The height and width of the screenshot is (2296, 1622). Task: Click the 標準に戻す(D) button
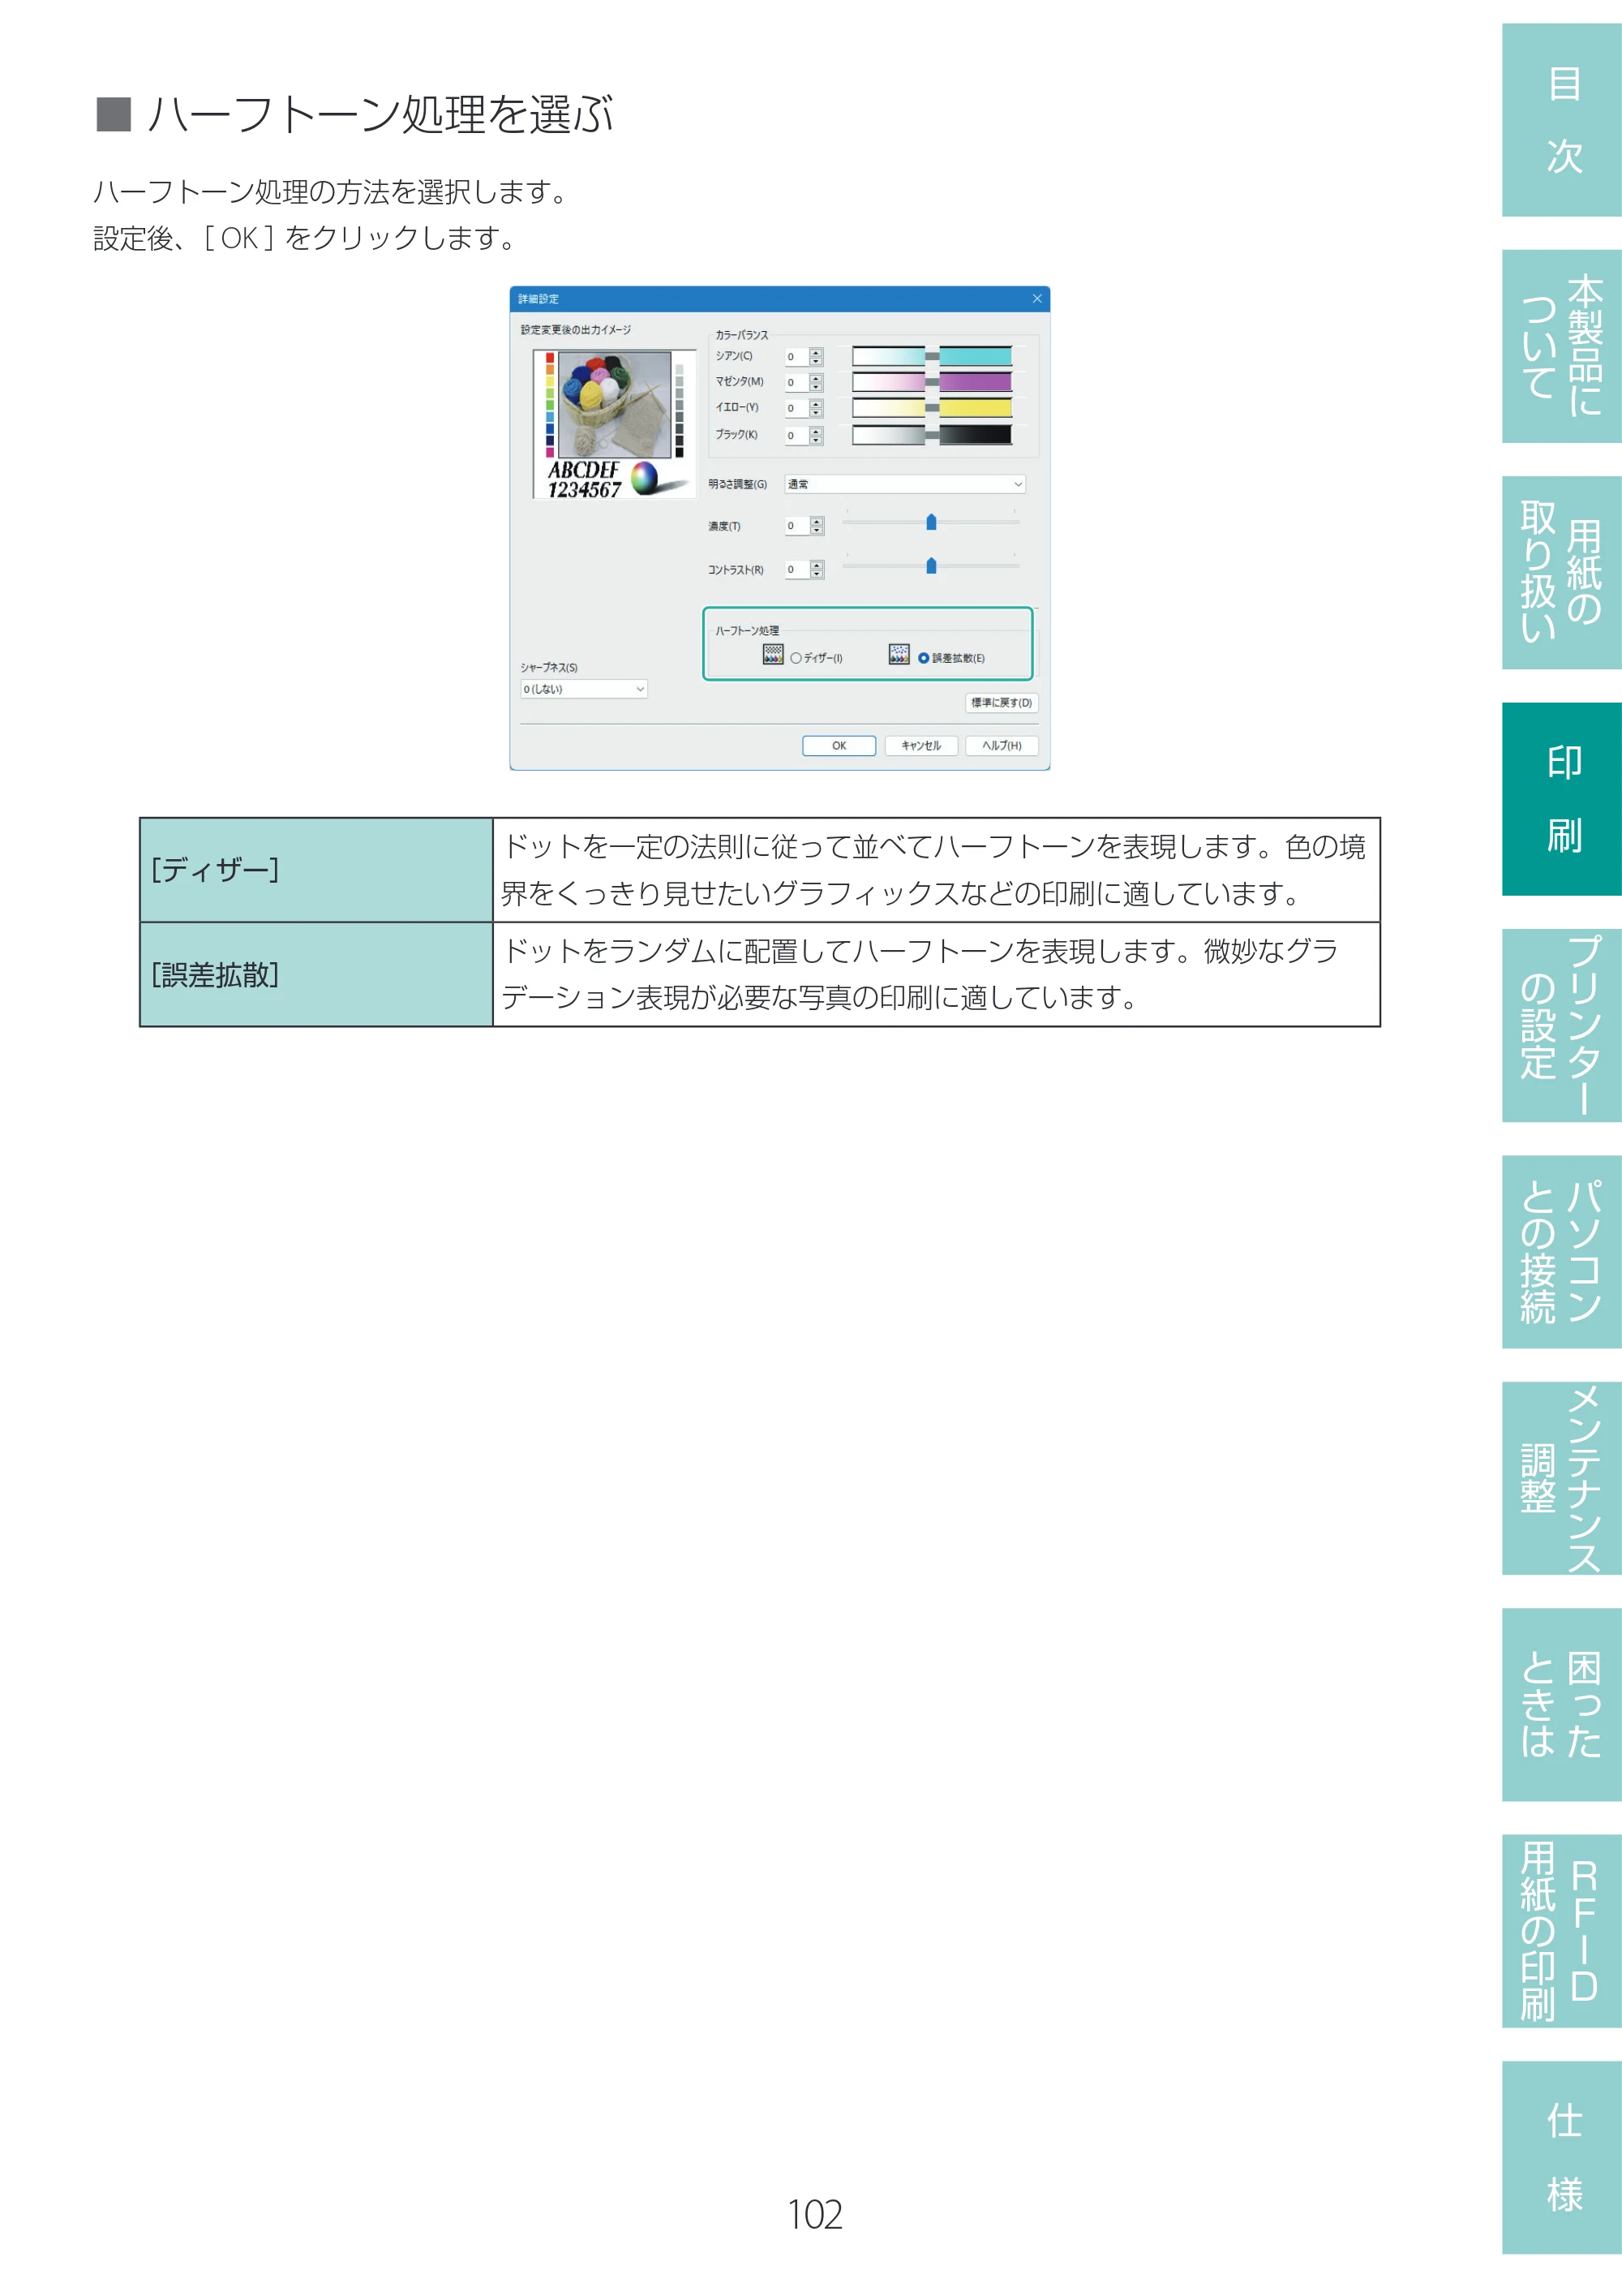point(1002,703)
